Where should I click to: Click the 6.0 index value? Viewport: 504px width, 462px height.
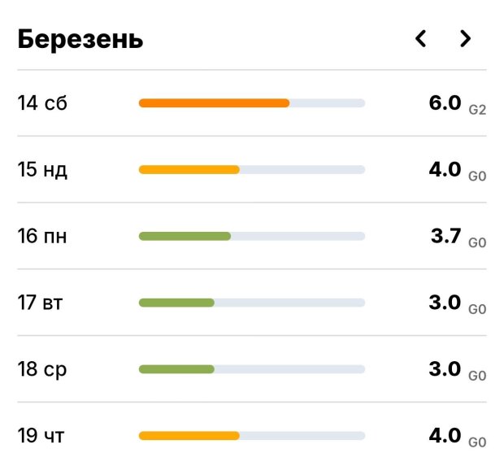pos(445,103)
